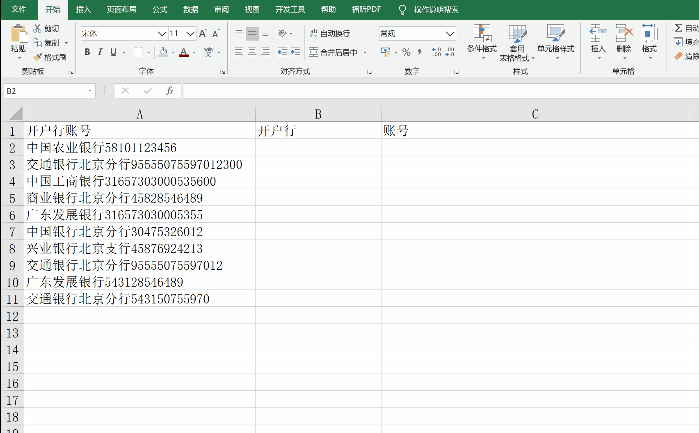Click the 合并后居中 merge button
699x433 pixels.
333,52
